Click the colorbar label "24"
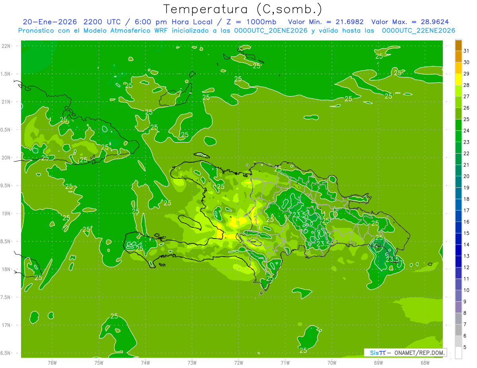Viewport: 477px width, 368px height. (467, 131)
